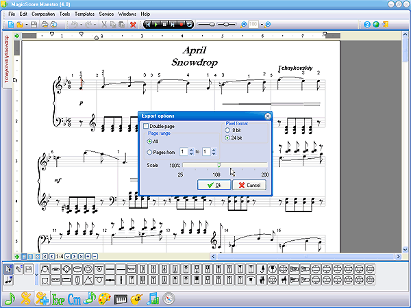Click the Copy icon in toolbar

pyautogui.click(x=113, y=25)
